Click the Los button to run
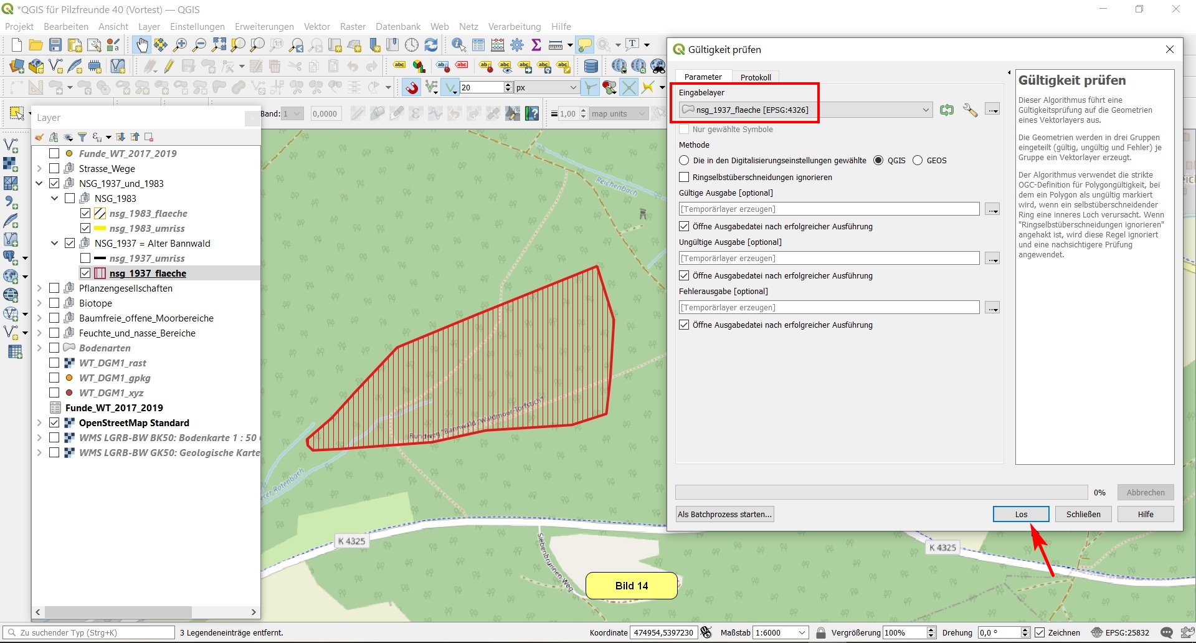1196x643 pixels. point(1020,514)
